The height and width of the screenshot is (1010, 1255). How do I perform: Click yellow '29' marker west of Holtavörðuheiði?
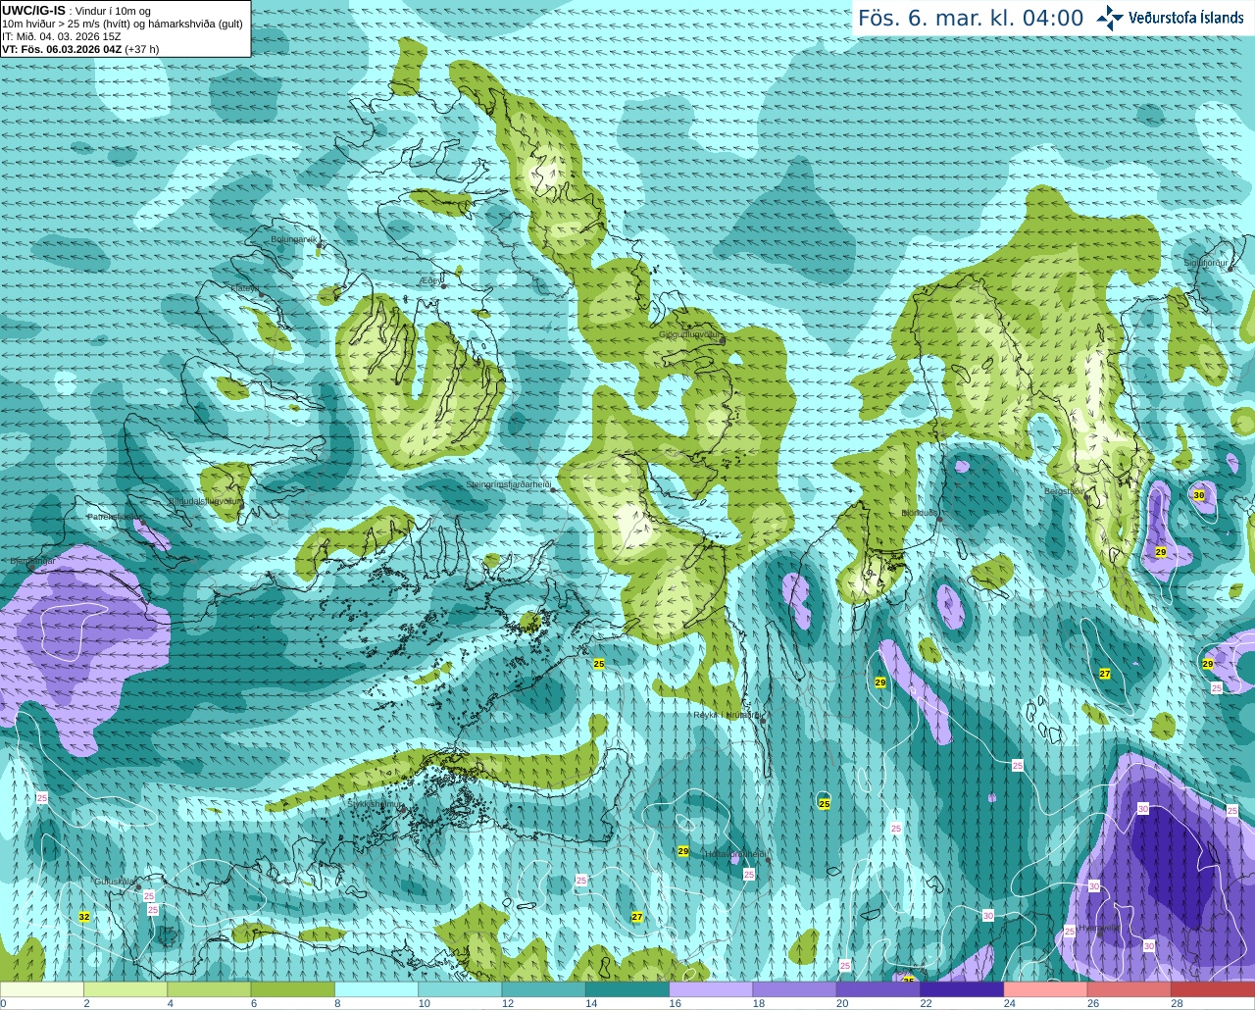point(683,851)
